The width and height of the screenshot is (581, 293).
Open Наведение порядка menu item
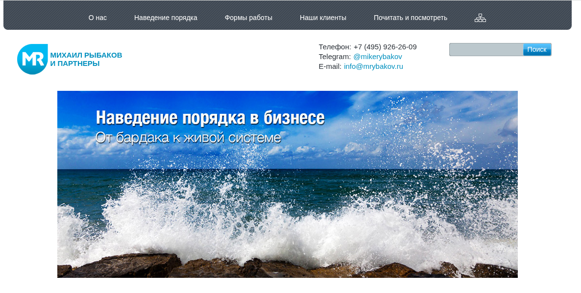pos(166,18)
